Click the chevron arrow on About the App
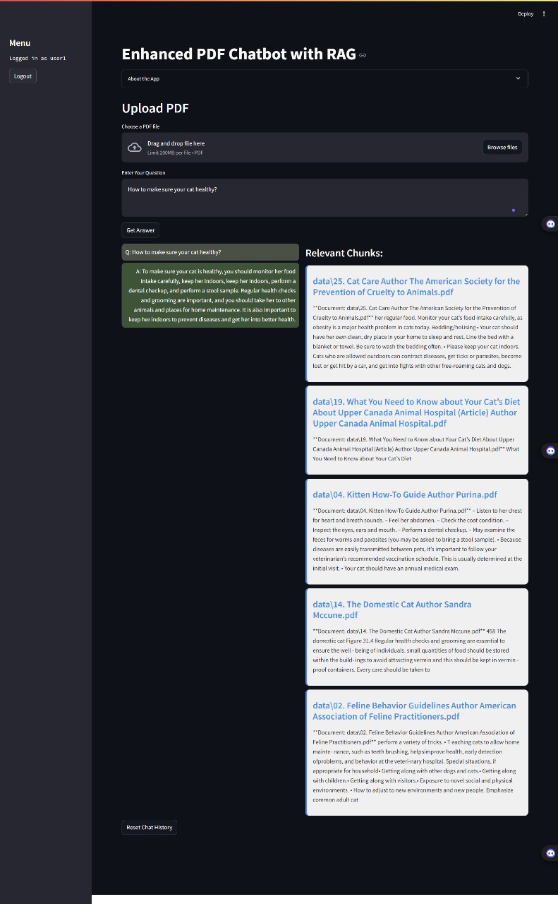The image size is (558, 904). [518, 78]
